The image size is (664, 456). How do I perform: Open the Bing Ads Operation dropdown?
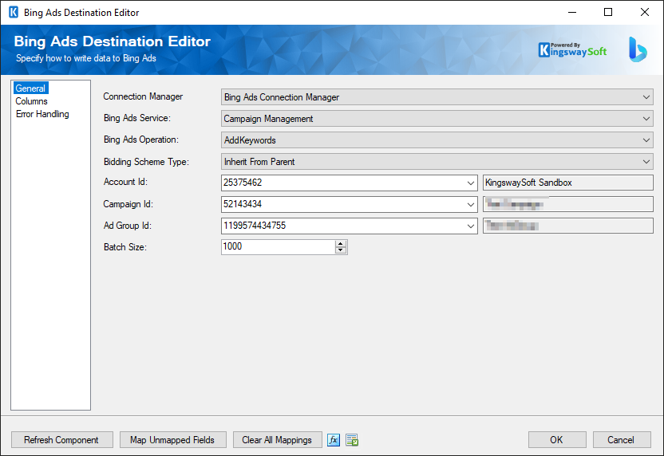pyautogui.click(x=646, y=140)
